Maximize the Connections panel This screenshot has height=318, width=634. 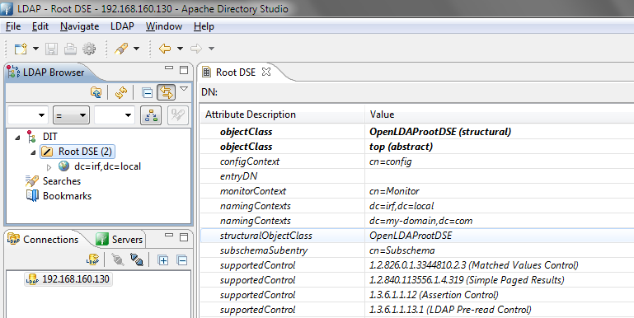(x=184, y=237)
